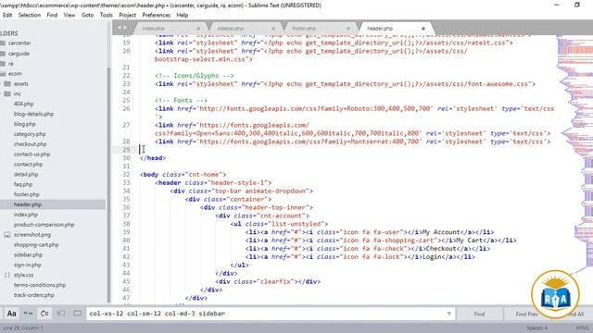This screenshot has height=333, width=593.
Task: Click the Find button
Action: click(479, 314)
